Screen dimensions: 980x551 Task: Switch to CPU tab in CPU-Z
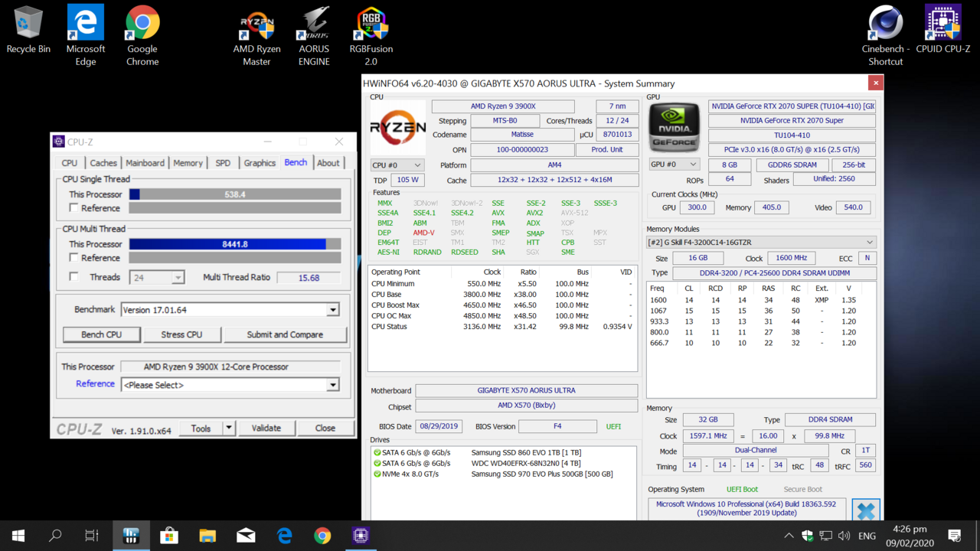70,163
